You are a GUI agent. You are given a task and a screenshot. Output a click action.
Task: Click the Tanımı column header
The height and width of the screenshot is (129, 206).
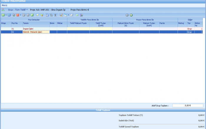(26, 23)
